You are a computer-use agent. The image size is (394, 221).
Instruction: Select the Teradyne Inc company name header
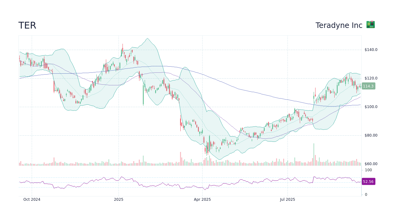[x=339, y=25]
